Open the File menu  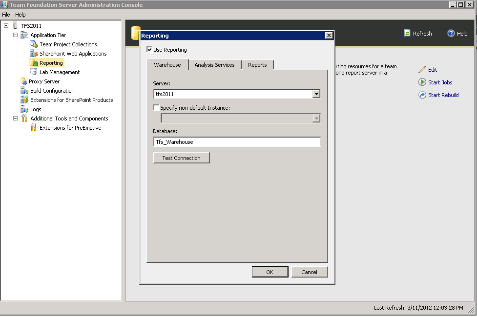click(6, 15)
